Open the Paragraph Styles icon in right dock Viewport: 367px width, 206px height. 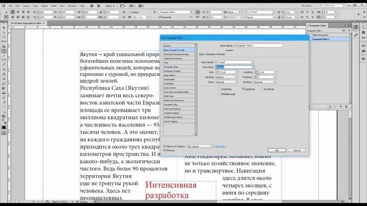point(356,27)
